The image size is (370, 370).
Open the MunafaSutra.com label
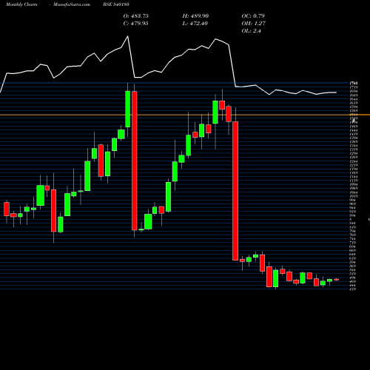click(x=72, y=4)
